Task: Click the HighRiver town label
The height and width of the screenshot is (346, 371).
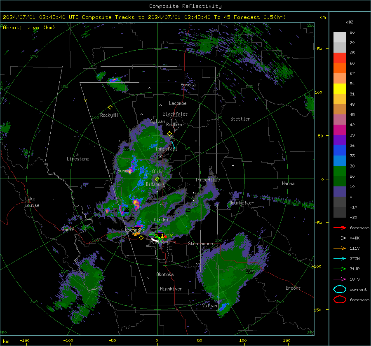Action: click(171, 289)
